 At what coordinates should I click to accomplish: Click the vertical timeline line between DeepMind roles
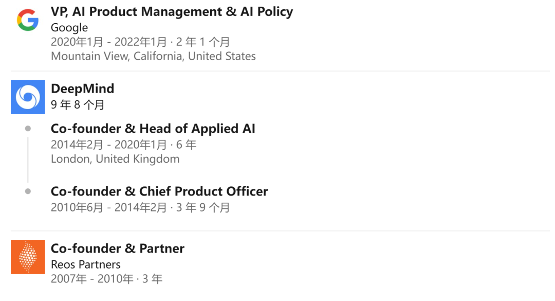tap(28, 160)
